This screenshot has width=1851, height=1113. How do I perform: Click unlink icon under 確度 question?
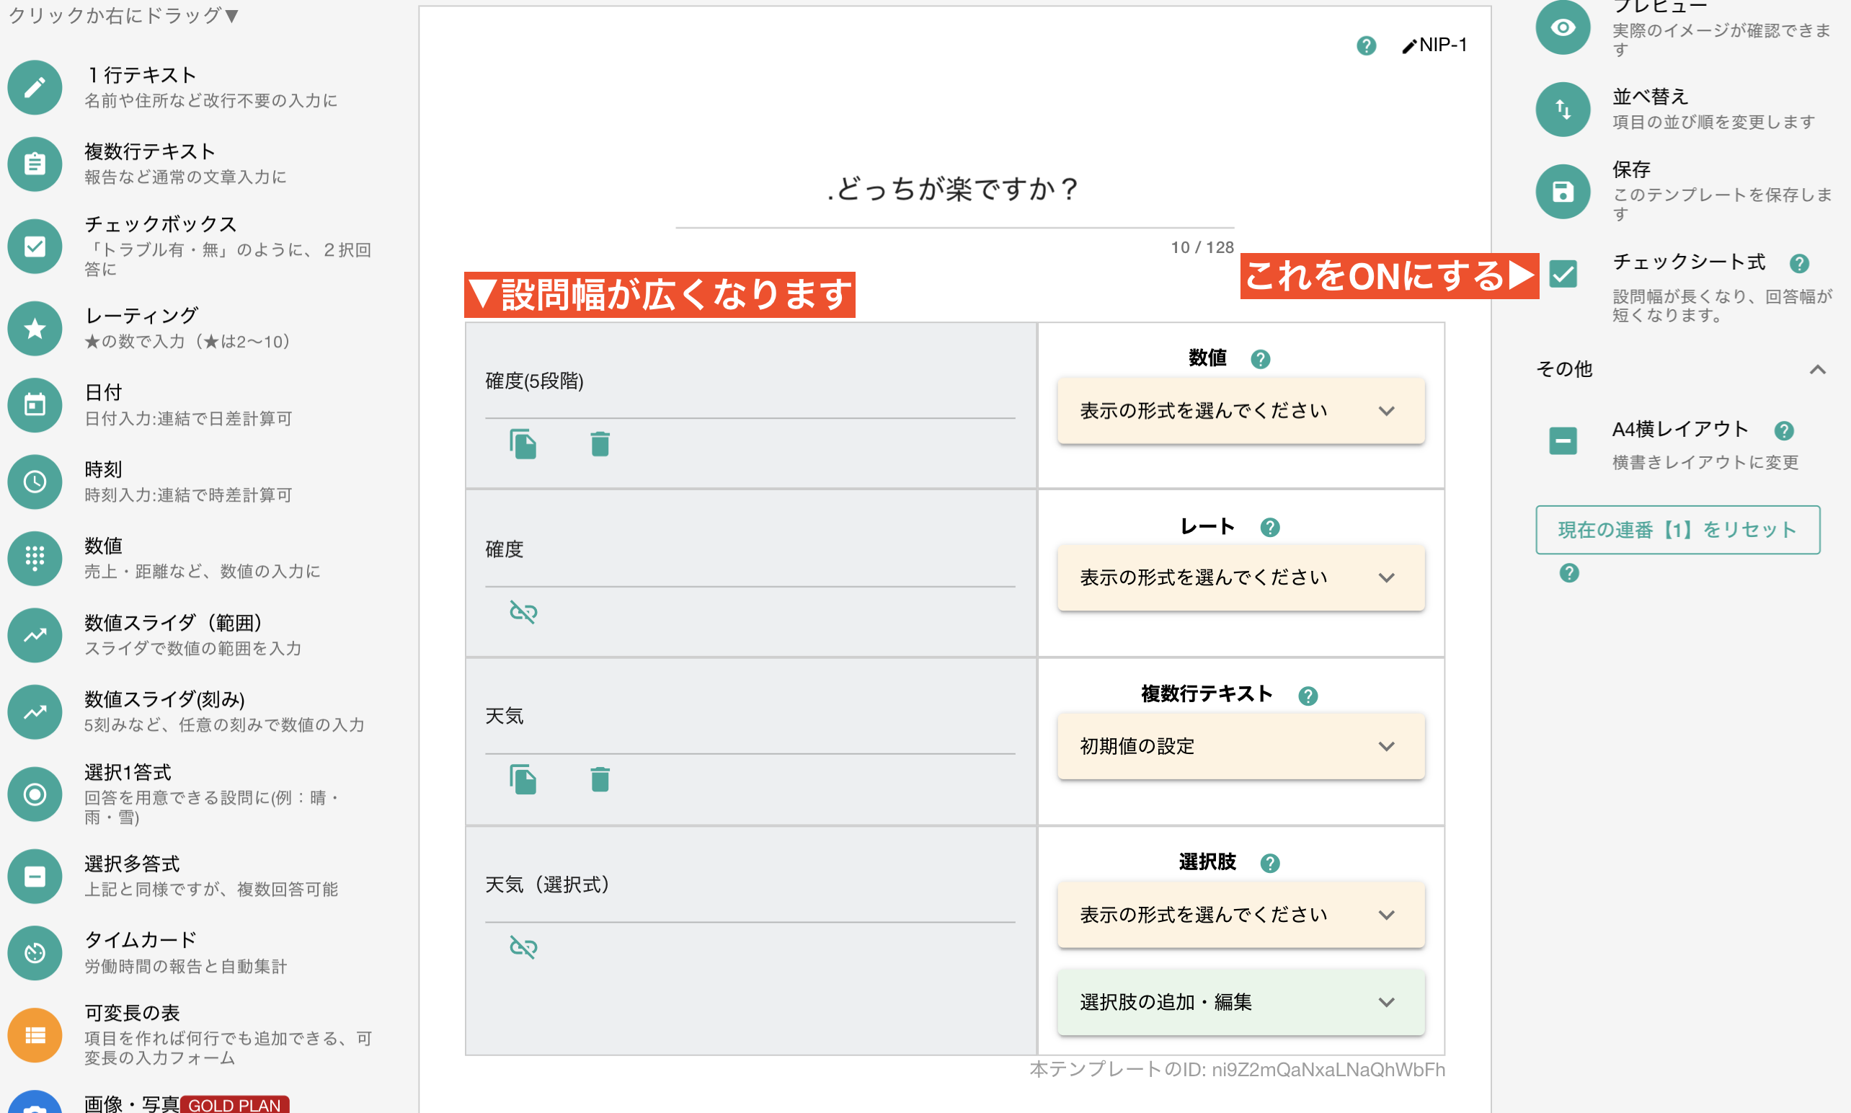(x=523, y=612)
